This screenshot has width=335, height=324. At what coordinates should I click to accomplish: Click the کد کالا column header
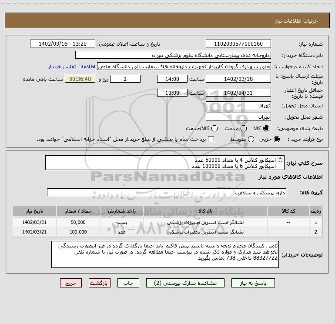(x=288, y=211)
